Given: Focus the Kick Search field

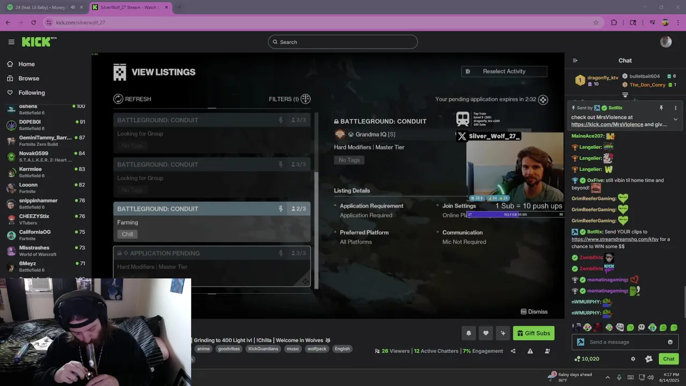Looking at the screenshot, I should (343, 42).
